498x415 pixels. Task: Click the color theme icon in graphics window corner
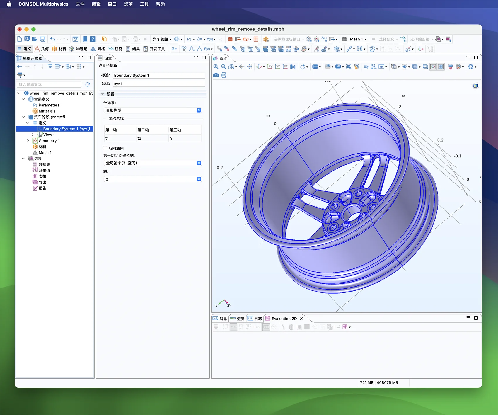(475, 86)
